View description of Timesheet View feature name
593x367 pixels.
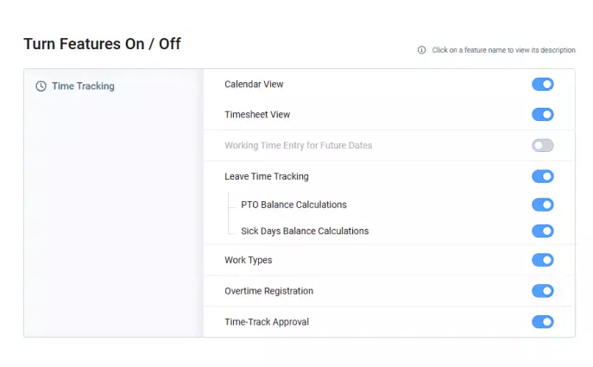(x=257, y=115)
